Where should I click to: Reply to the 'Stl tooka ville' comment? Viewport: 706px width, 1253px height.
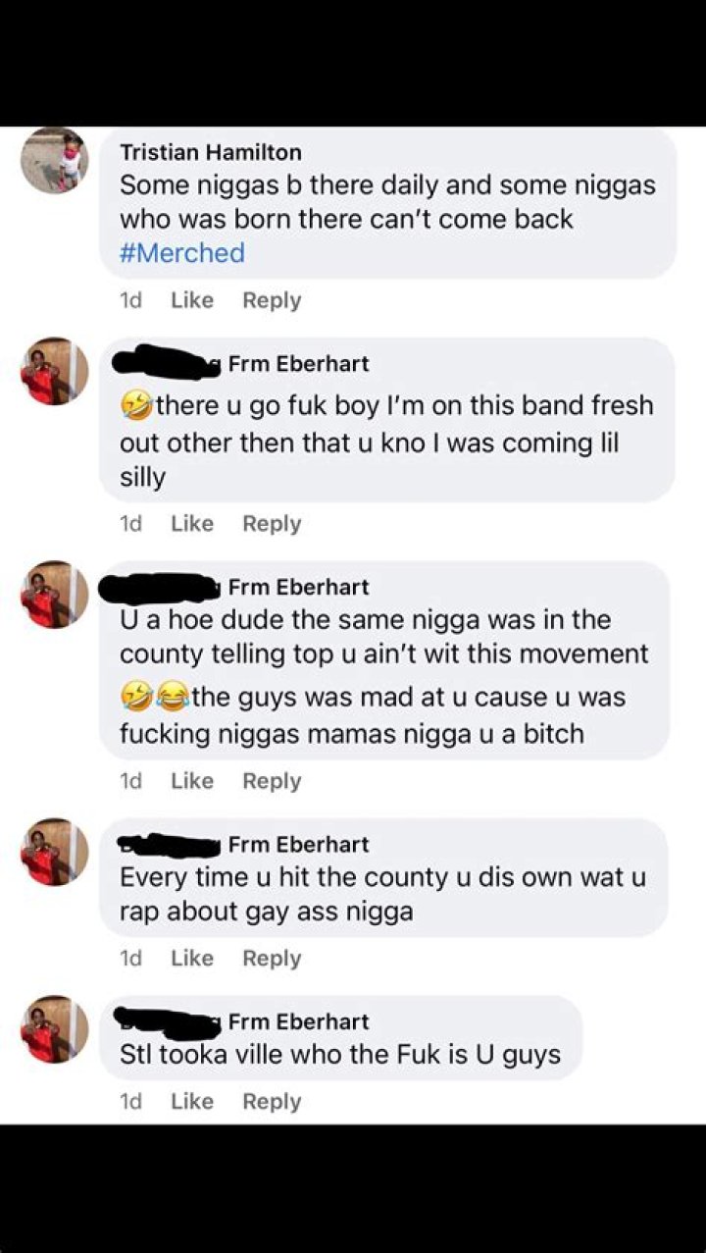pos(272,1101)
